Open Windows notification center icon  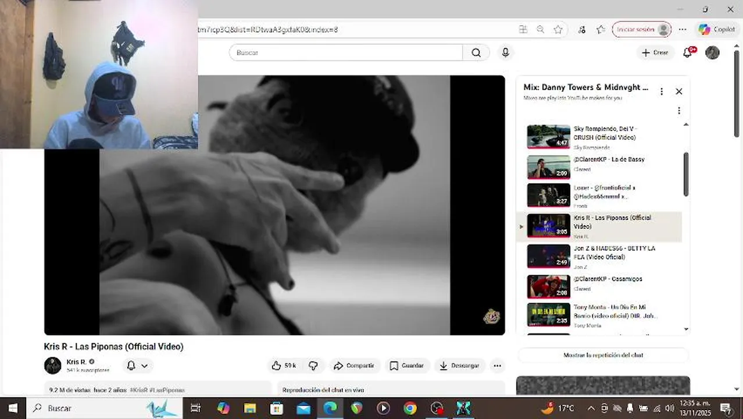pos(726,409)
